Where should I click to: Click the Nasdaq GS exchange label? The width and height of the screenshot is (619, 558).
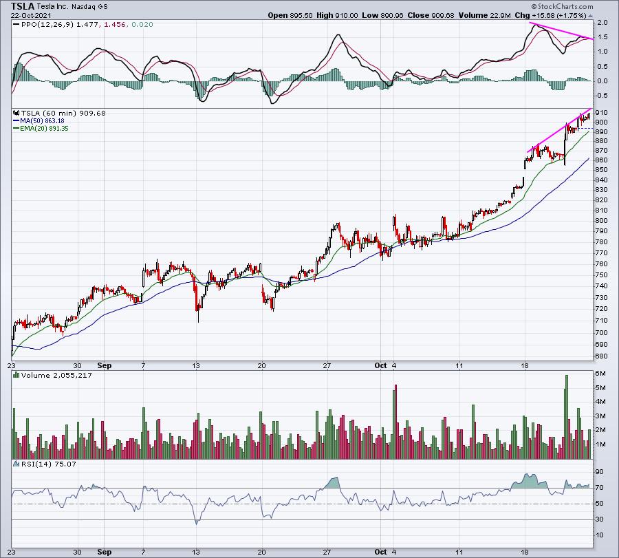(x=89, y=7)
